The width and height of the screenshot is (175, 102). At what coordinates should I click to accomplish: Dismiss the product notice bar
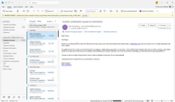point(172,15)
